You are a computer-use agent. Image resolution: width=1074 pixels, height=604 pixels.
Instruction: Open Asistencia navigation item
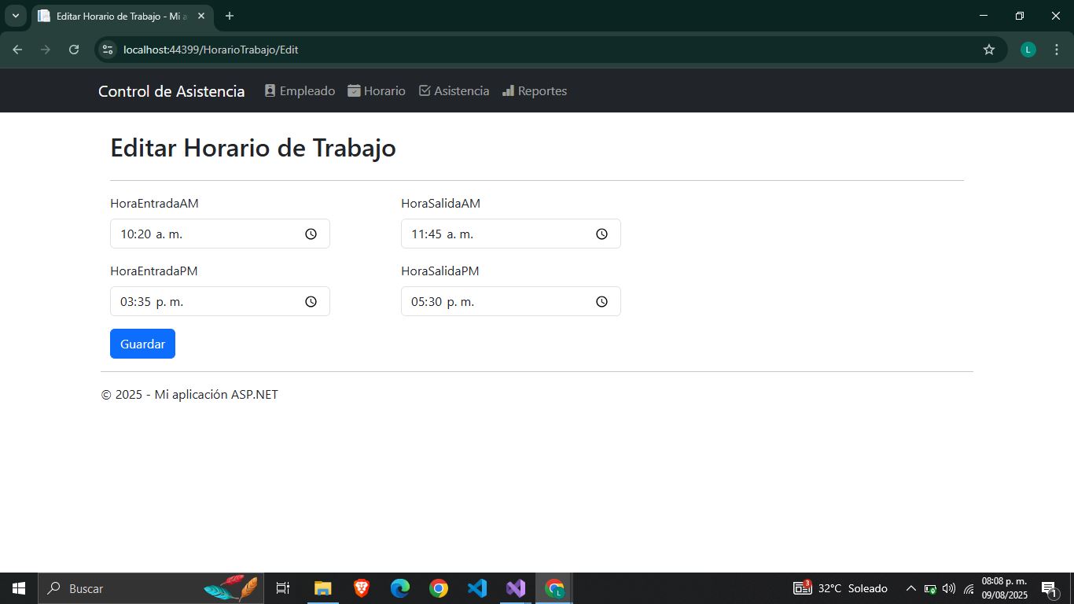pyautogui.click(x=454, y=91)
